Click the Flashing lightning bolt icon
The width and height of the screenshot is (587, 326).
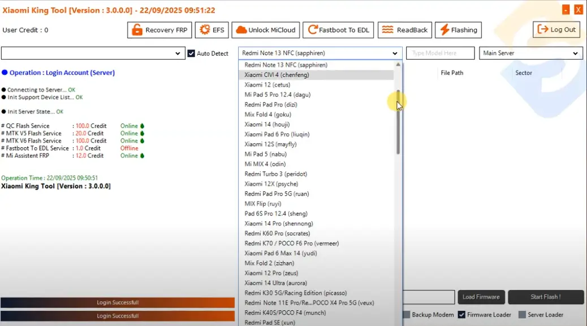point(444,30)
